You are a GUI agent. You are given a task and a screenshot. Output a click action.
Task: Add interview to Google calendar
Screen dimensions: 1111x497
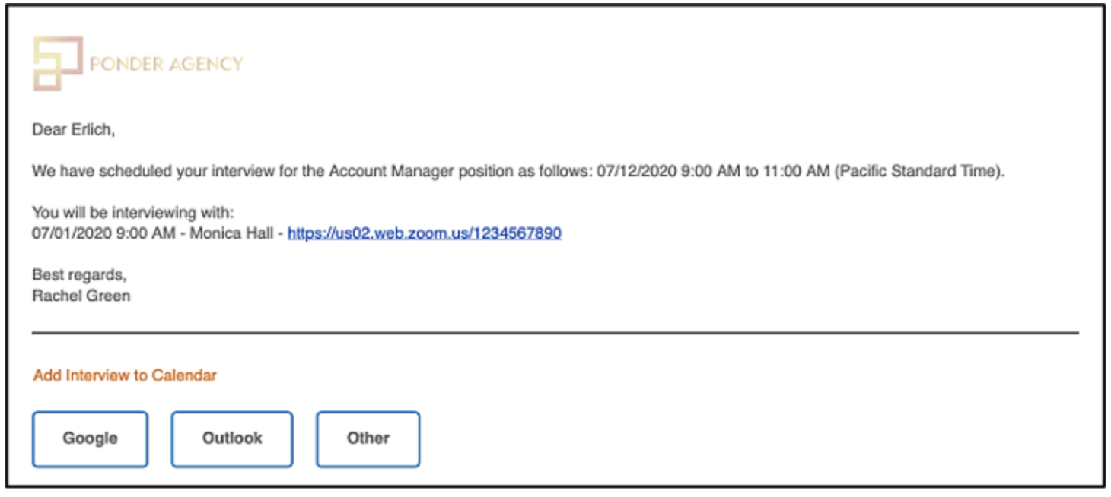coord(90,438)
